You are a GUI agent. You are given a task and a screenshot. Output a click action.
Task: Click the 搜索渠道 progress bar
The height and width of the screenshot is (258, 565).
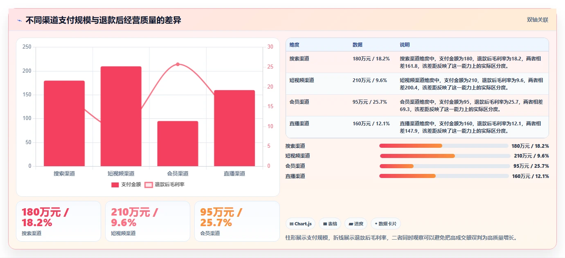click(x=444, y=146)
